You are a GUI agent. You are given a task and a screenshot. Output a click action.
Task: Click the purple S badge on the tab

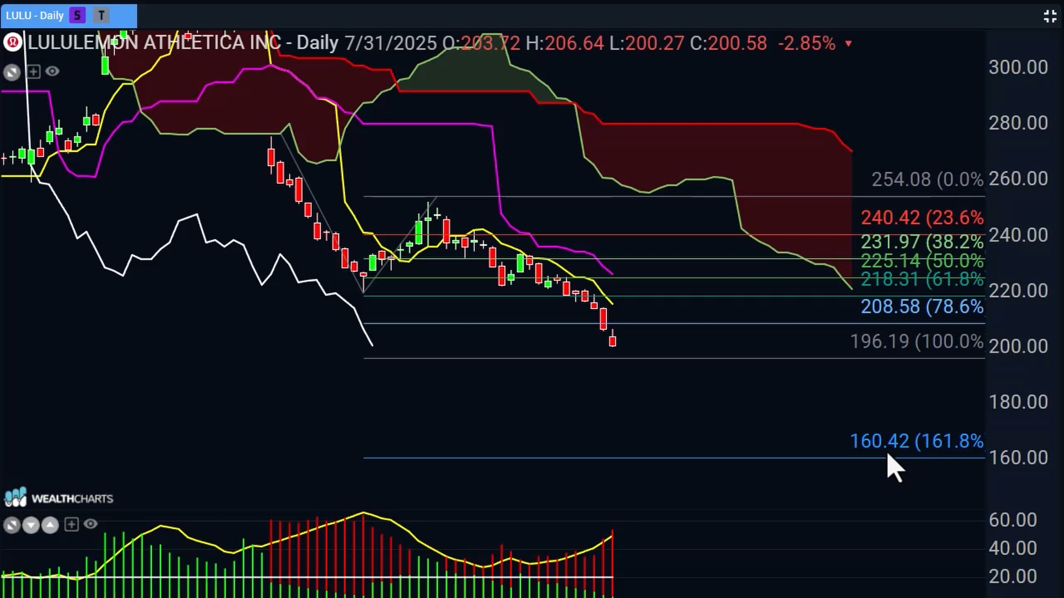click(x=78, y=16)
